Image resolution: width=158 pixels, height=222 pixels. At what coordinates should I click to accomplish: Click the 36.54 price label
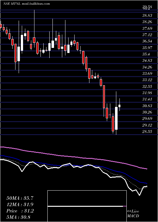click(147, 41)
